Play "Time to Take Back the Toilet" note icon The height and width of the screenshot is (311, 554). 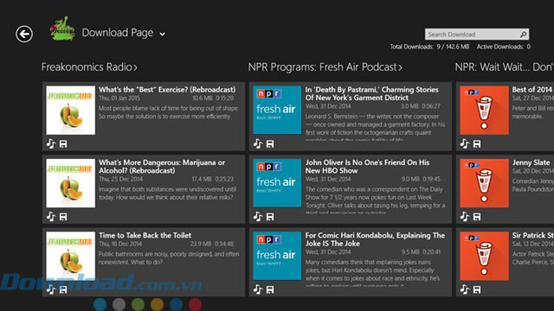pyautogui.click(x=51, y=290)
